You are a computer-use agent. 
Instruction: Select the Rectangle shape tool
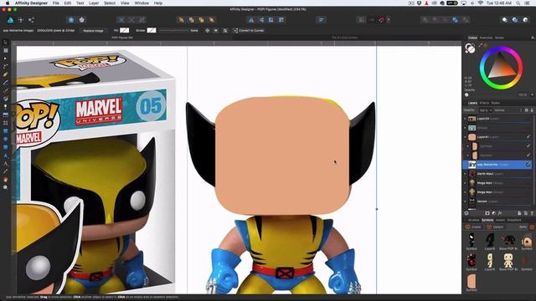tap(6, 131)
